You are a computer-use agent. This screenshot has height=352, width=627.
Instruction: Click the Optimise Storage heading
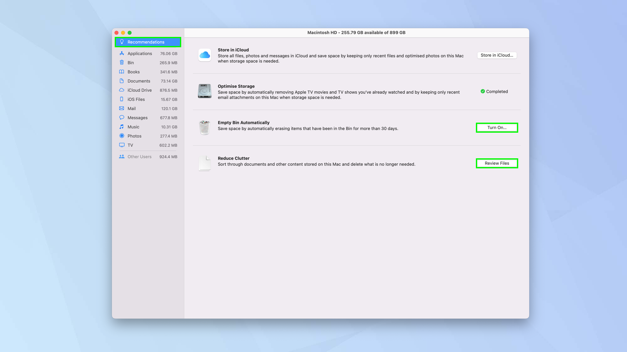[x=236, y=86]
